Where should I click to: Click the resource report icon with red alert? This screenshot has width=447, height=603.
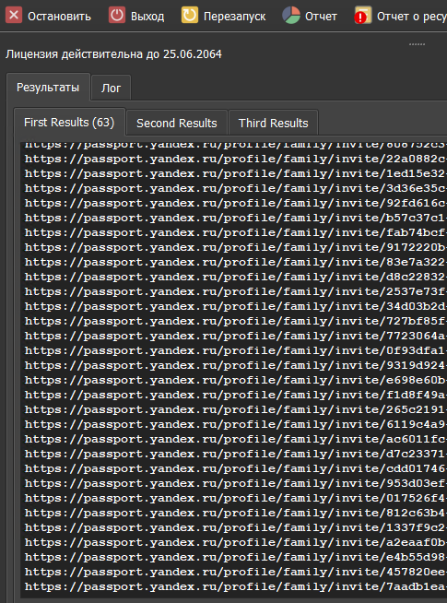click(363, 16)
